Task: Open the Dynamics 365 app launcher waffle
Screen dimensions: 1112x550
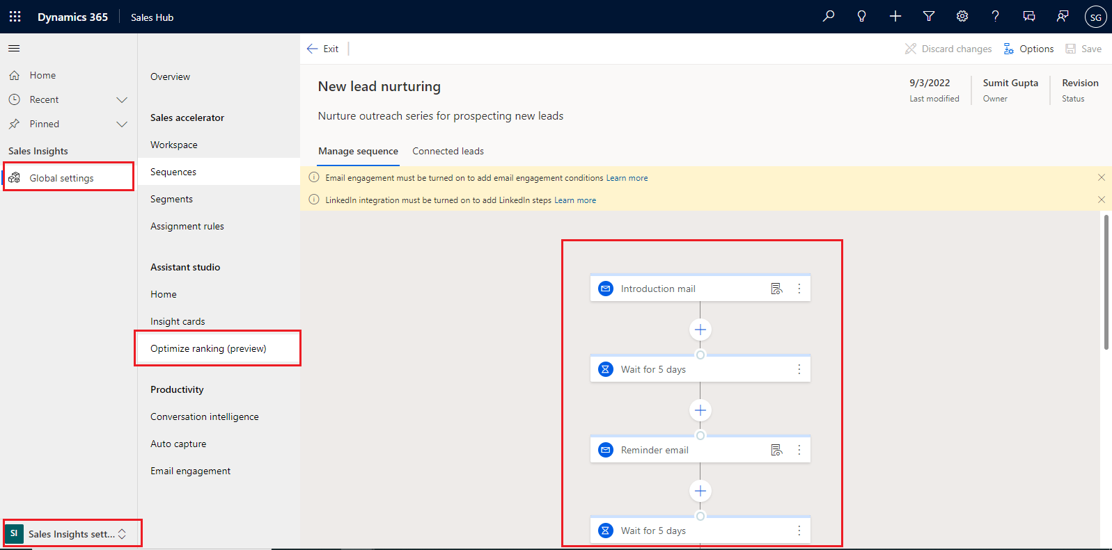Action: tap(15, 17)
